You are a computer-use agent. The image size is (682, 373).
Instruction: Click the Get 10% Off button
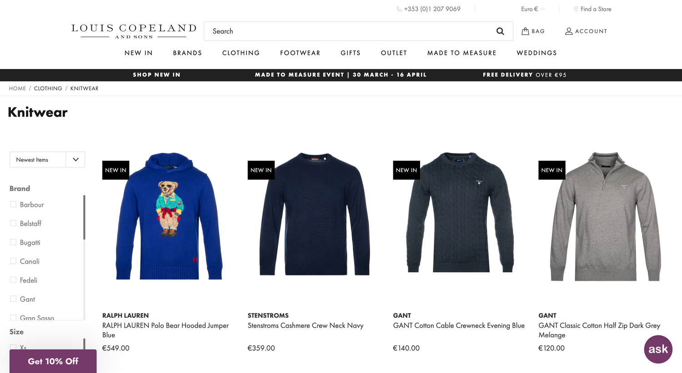click(x=53, y=361)
